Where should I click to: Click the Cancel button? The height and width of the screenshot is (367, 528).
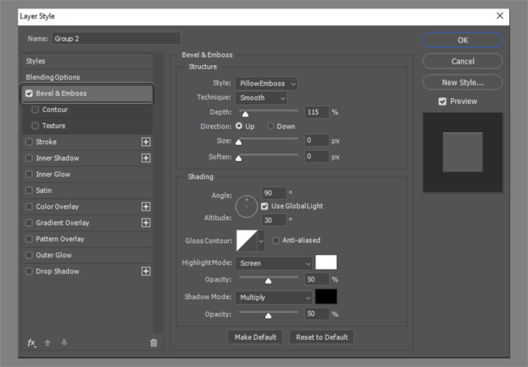tap(463, 62)
